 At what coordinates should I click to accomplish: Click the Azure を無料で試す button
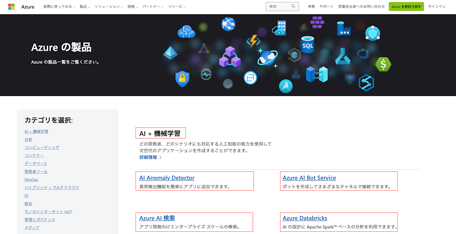(x=406, y=6)
